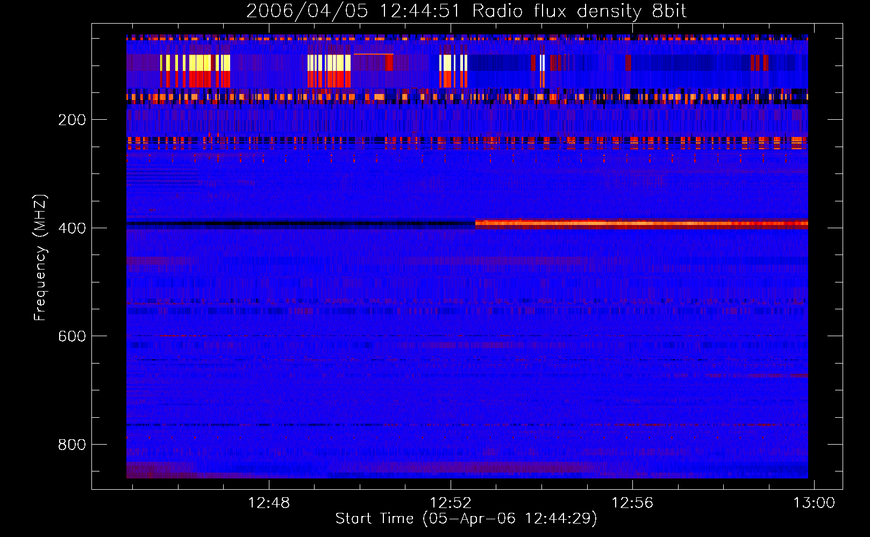
Task: Click the 12:48 time tick label
Action: [x=268, y=503]
